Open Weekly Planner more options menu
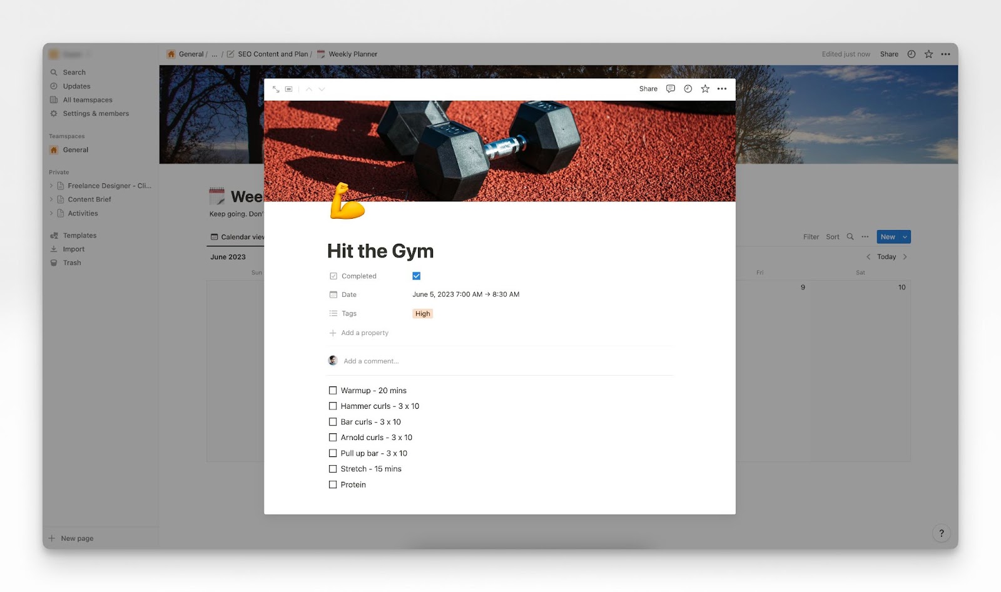The width and height of the screenshot is (1001, 592). pyautogui.click(x=946, y=54)
